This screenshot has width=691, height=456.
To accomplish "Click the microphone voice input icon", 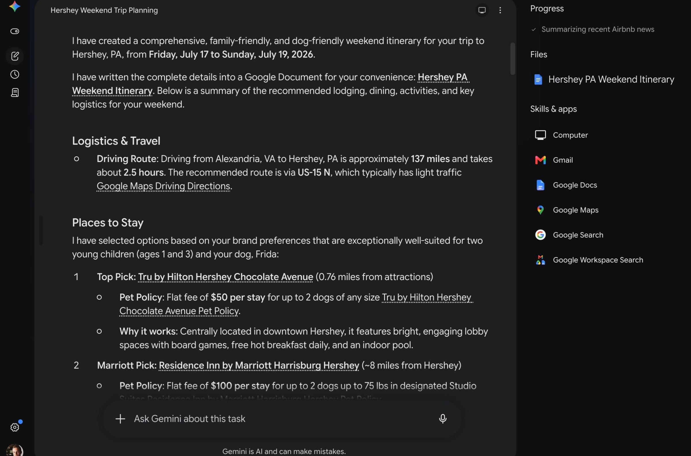I will click(443, 419).
